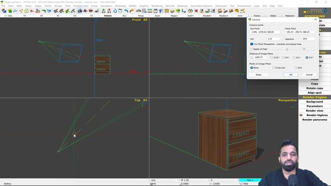Click the Background button in Render Engine
The width and height of the screenshot is (331, 186).
314,102
